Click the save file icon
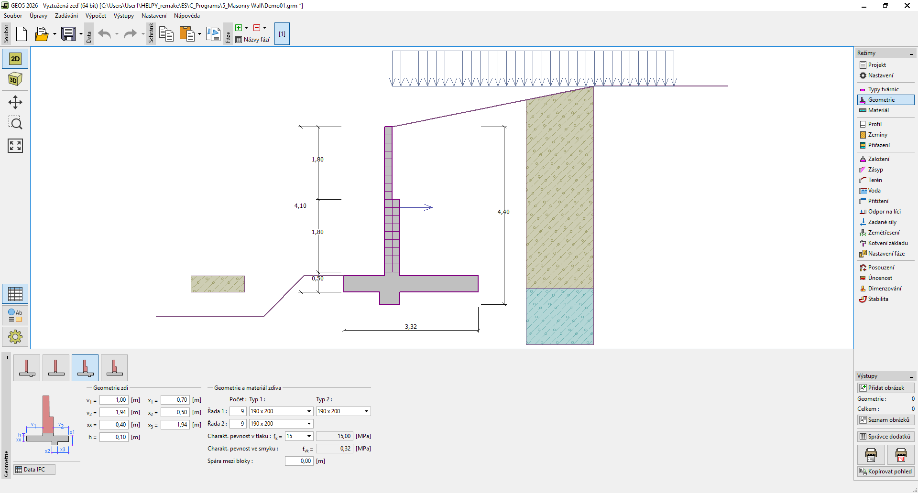Screen dimensions: 918x493 click(x=68, y=34)
